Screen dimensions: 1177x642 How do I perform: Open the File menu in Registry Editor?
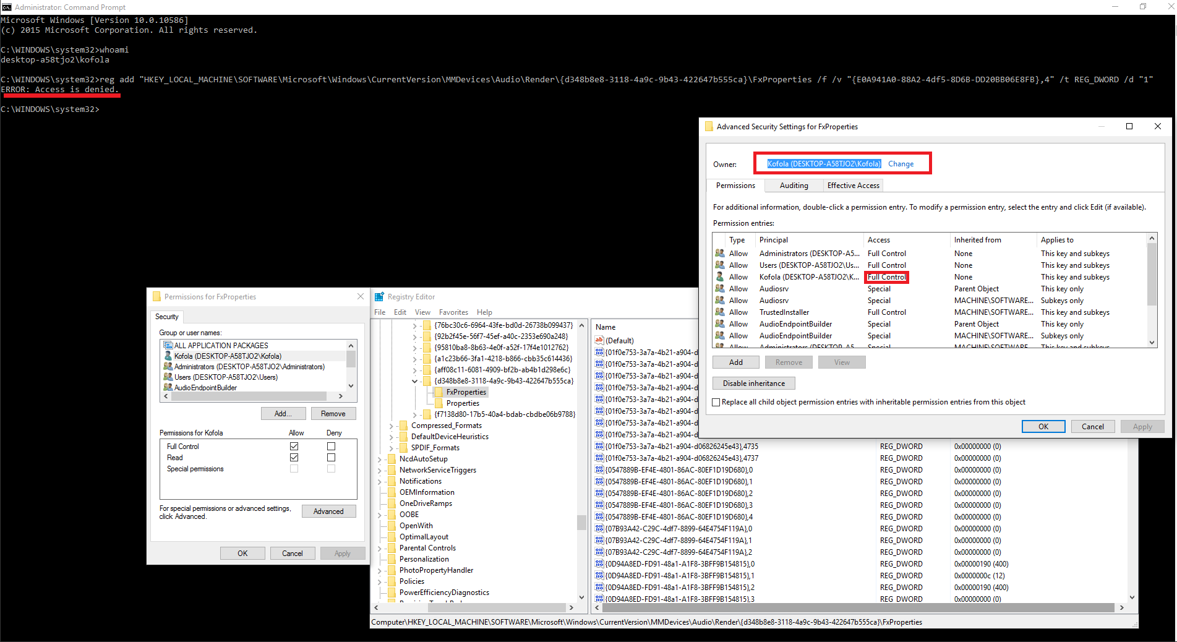[380, 312]
